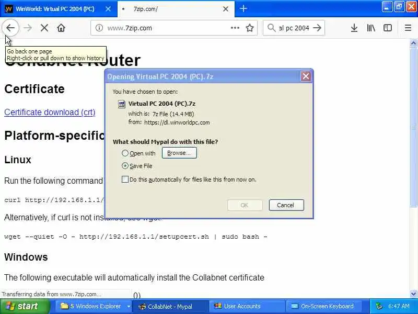This screenshot has height=314, width=418.
Task: Click the 'Virtual PC 2004 (PC).7z' filename text
Action: click(x=162, y=104)
